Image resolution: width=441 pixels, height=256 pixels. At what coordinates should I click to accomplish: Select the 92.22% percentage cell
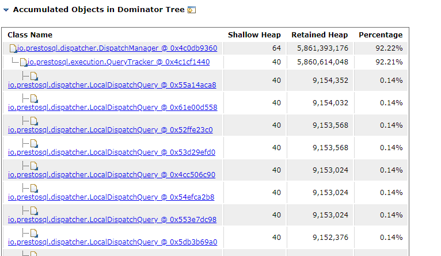(389, 48)
